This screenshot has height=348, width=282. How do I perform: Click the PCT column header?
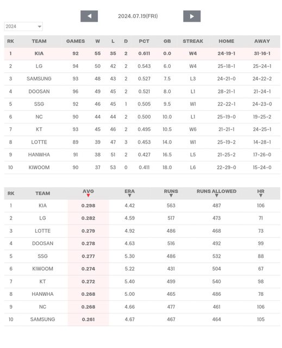[x=144, y=41]
